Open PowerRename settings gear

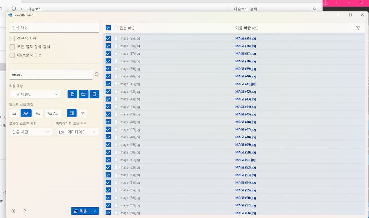[13, 211]
